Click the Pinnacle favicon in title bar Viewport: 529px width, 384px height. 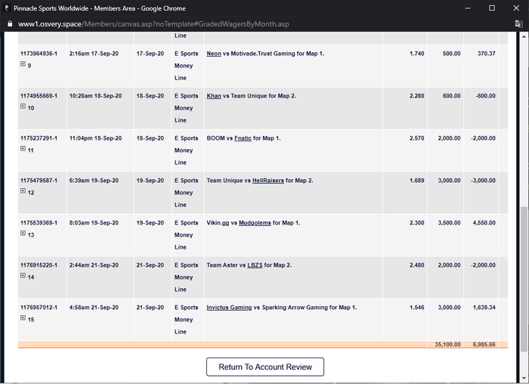click(x=6, y=8)
